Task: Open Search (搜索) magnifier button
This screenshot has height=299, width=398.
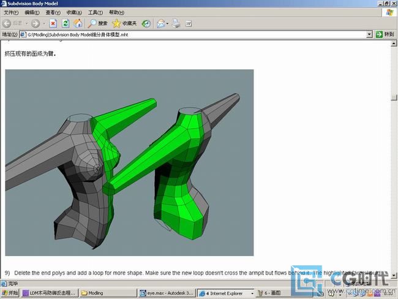Action: point(97,23)
